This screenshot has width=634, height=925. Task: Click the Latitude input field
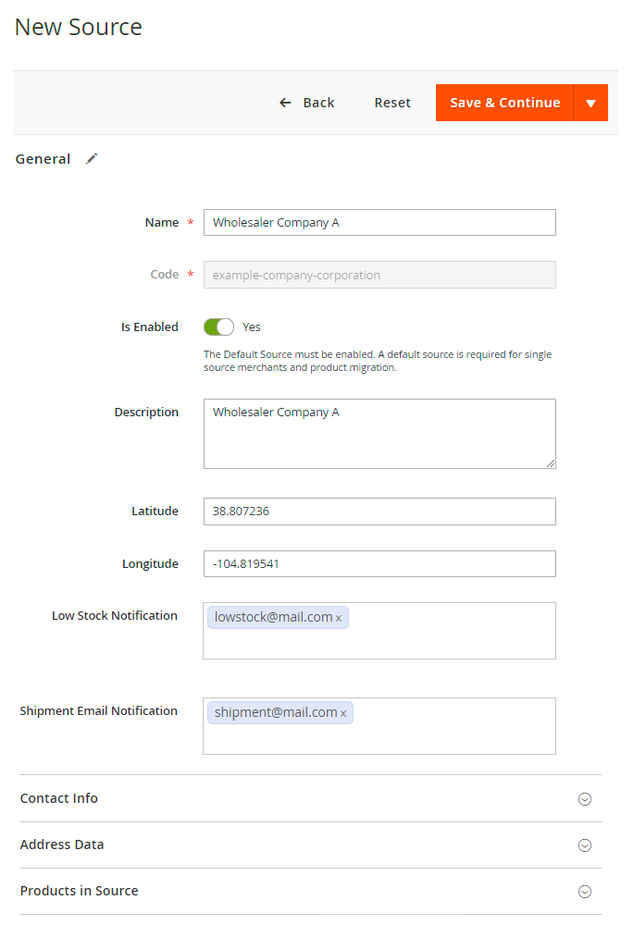point(379,511)
